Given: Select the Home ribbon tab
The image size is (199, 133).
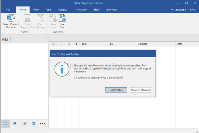Looking at the screenshot, I should tap(23, 10).
